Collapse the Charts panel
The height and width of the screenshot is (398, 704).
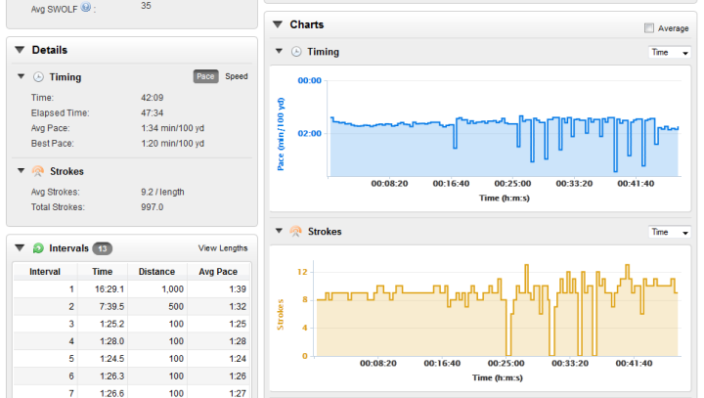click(x=278, y=24)
